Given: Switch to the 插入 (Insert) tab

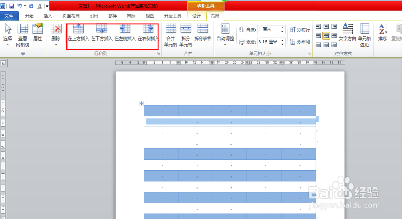Looking at the screenshot, I should (48, 16).
